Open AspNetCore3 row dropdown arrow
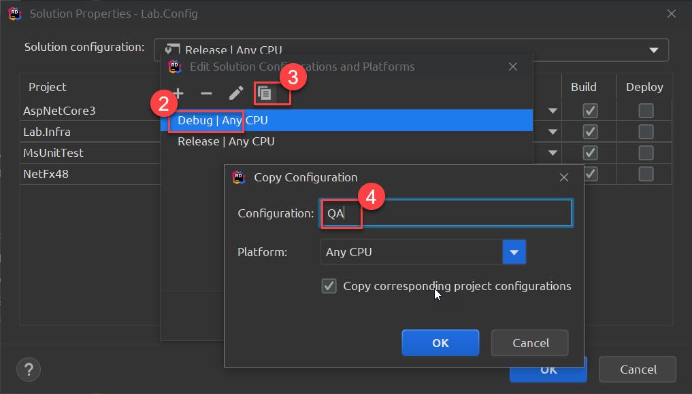The width and height of the screenshot is (692, 394). point(553,111)
